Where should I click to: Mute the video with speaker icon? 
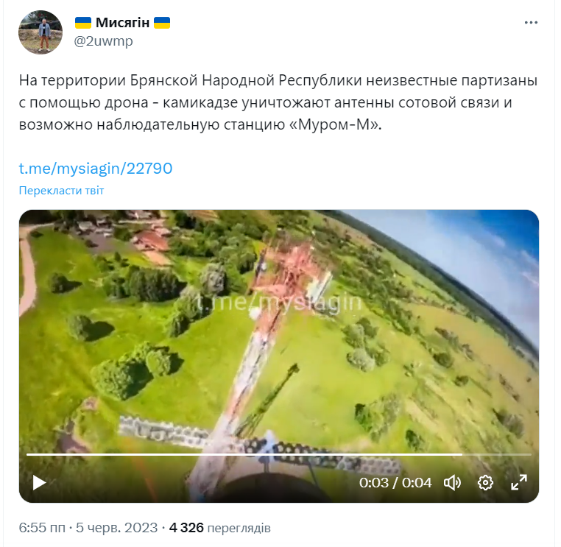[x=453, y=483]
